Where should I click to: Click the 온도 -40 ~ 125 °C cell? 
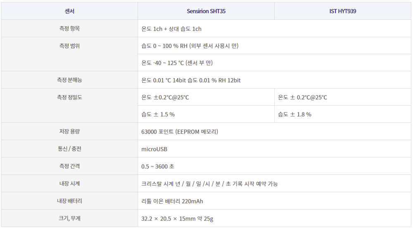coord(177,63)
